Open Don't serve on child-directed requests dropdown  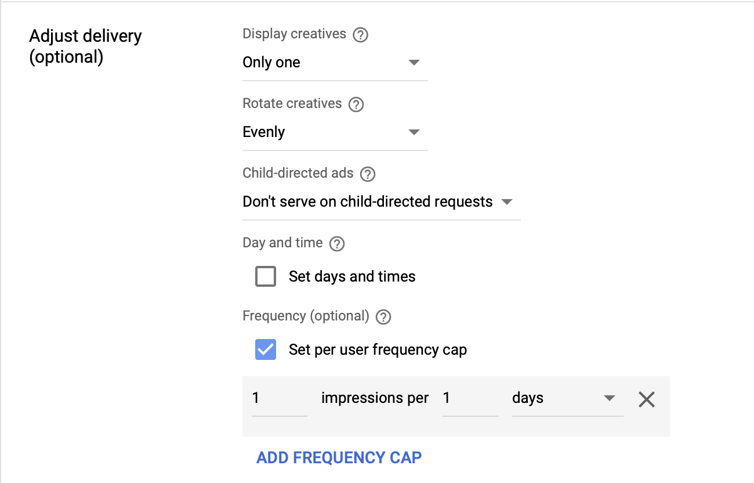tap(381, 202)
